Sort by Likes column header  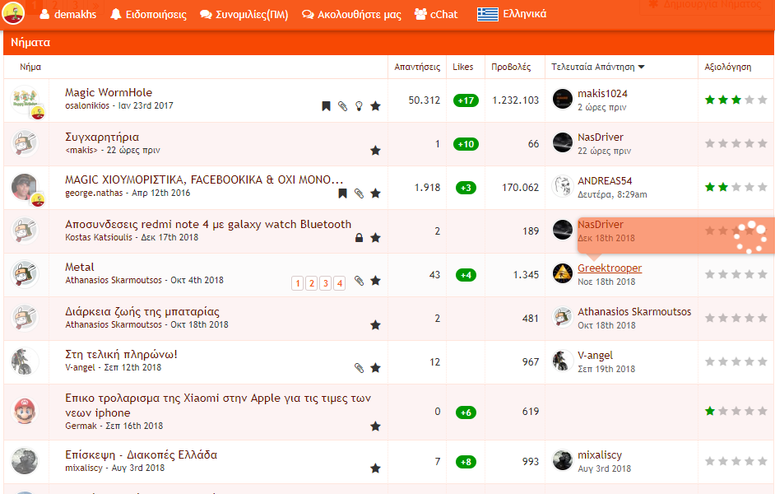click(462, 67)
